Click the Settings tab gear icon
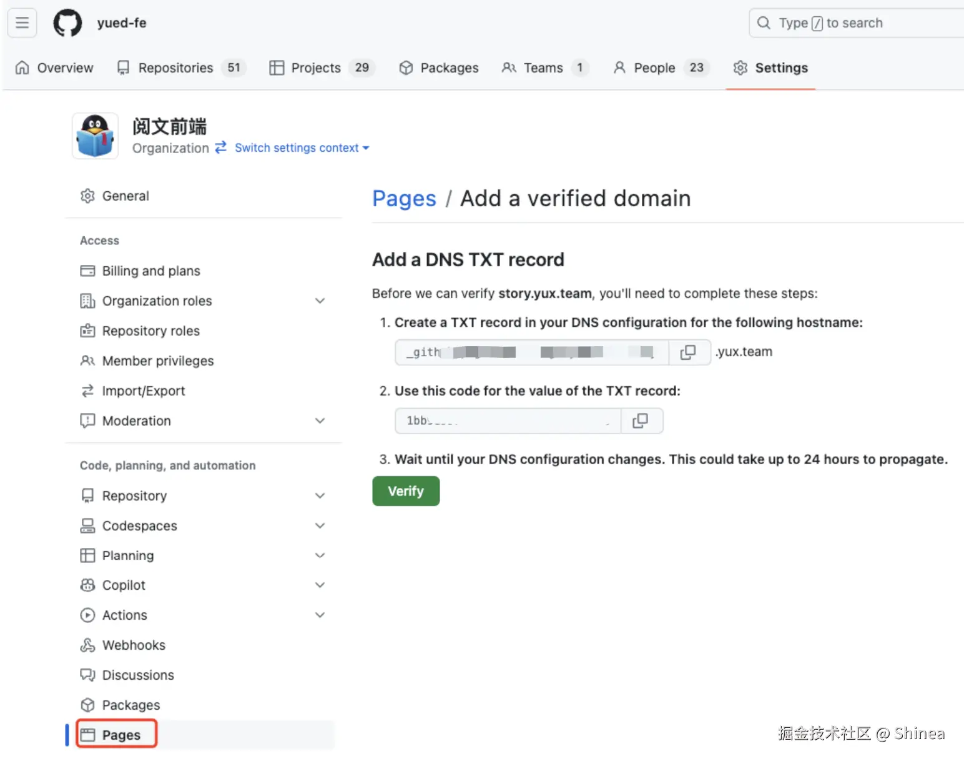 [x=740, y=67]
